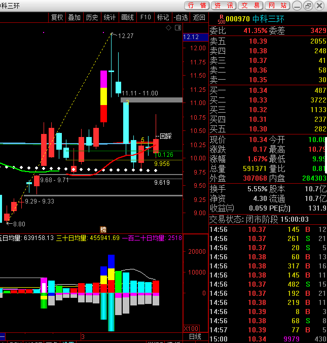The image size is (327, 343).
Task: Click 返回 to go back
Action: pos(199,17)
